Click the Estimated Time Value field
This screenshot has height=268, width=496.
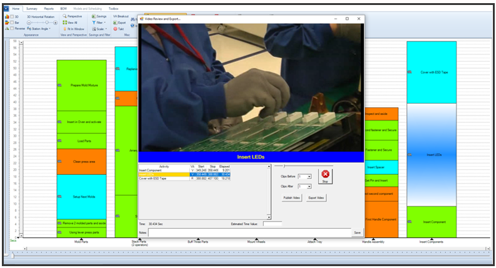click(272, 224)
